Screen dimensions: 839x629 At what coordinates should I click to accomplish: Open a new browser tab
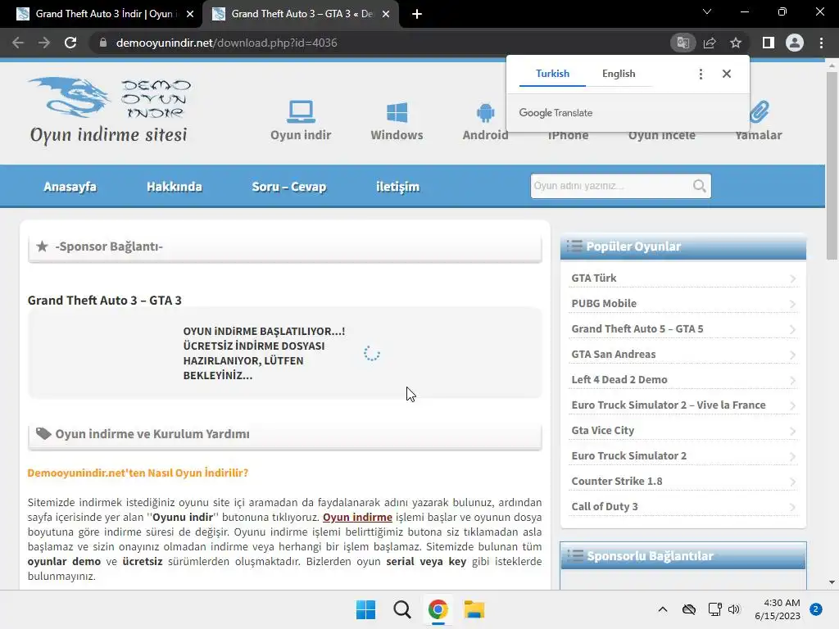417,14
